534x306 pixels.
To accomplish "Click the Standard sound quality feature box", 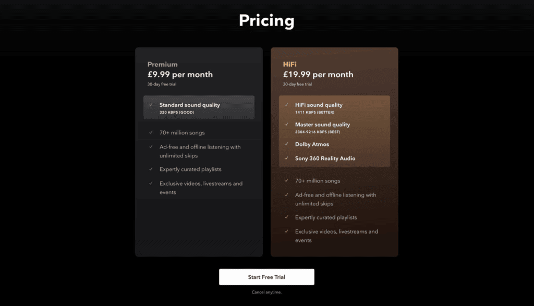I will pyautogui.click(x=199, y=107).
